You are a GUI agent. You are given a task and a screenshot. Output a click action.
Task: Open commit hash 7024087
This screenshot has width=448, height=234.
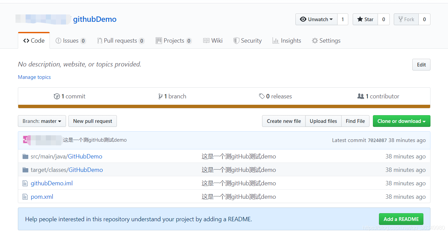[x=377, y=140]
